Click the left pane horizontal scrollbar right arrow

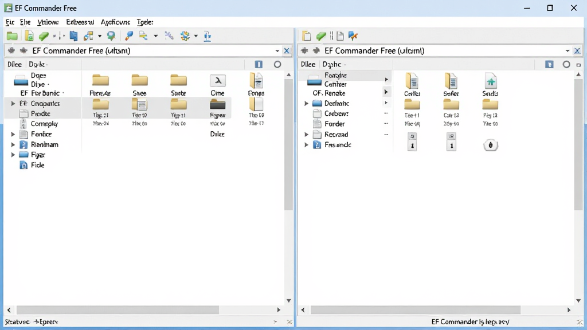coord(279,310)
